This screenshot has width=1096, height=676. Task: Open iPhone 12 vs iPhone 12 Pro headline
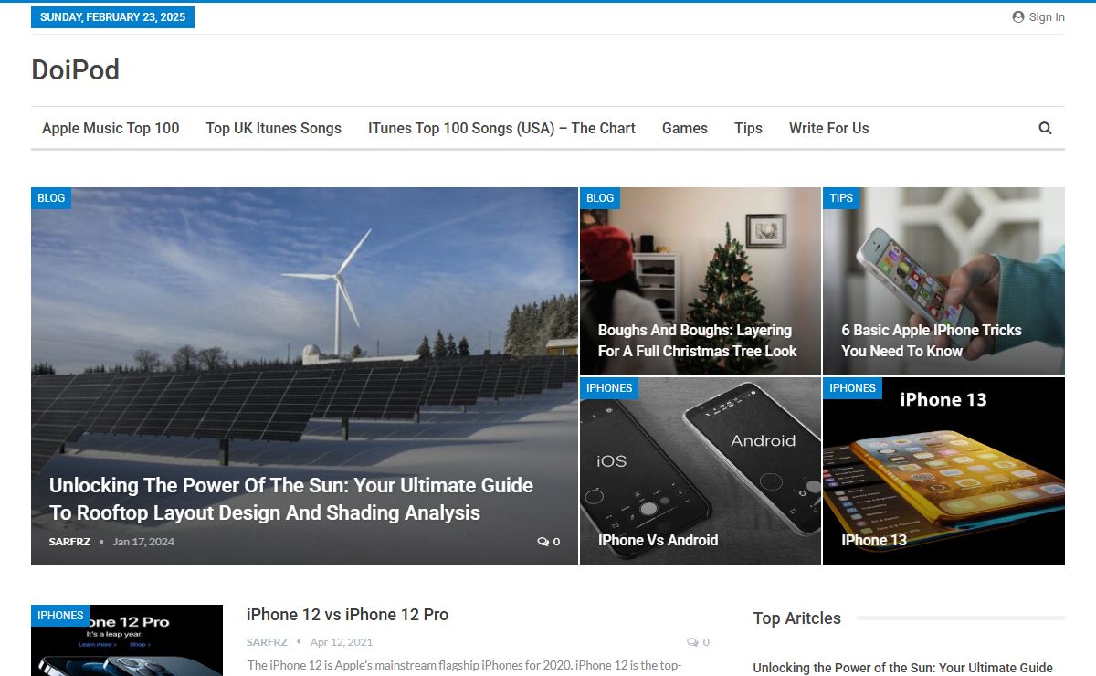347,615
